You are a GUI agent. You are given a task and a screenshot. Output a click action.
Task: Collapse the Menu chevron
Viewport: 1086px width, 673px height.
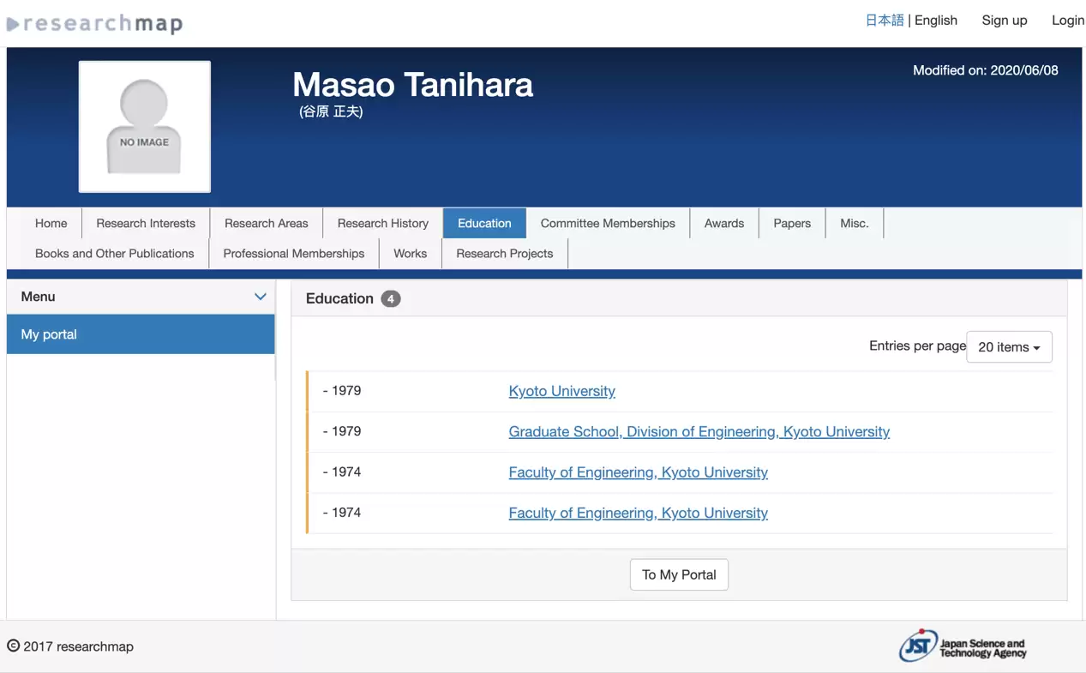click(x=260, y=297)
